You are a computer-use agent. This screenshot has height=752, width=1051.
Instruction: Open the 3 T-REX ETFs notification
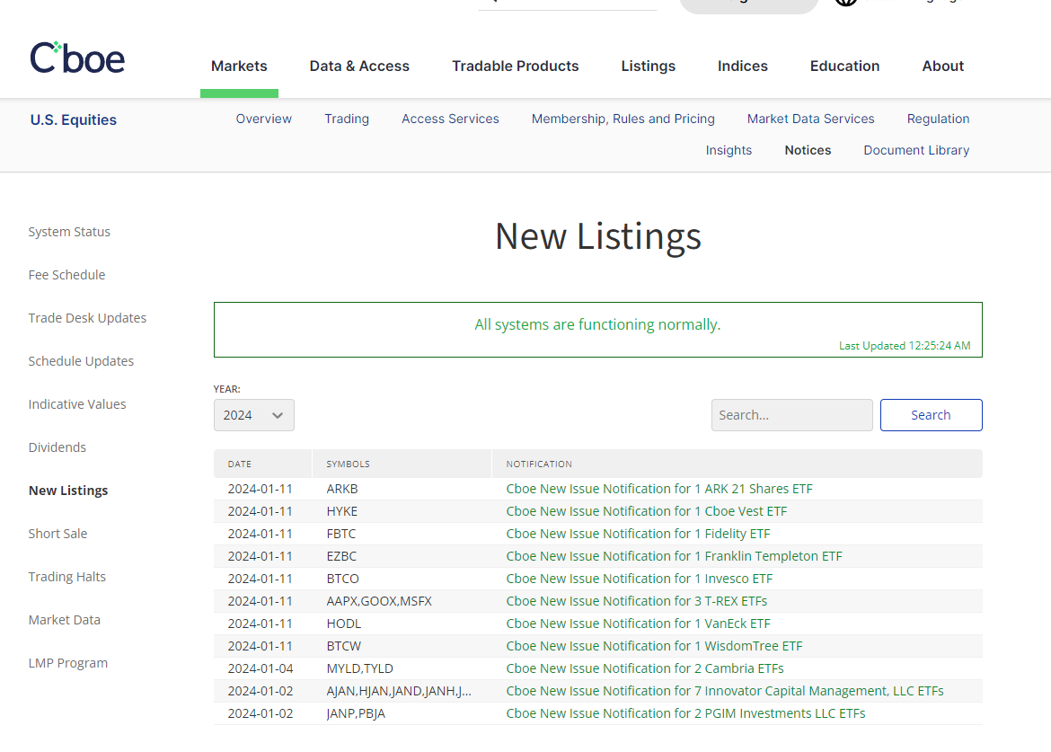pyautogui.click(x=637, y=601)
